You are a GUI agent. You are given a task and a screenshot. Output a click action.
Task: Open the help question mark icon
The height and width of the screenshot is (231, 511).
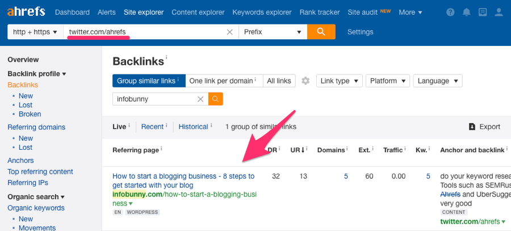coord(450,12)
